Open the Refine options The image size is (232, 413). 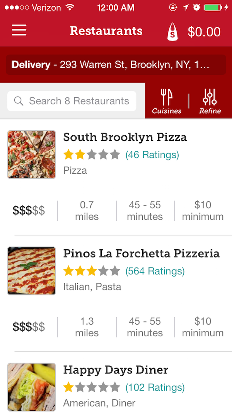click(210, 101)
